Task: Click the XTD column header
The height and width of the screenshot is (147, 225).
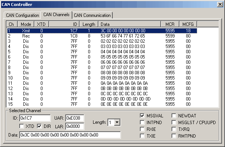Action: [41, 24]
